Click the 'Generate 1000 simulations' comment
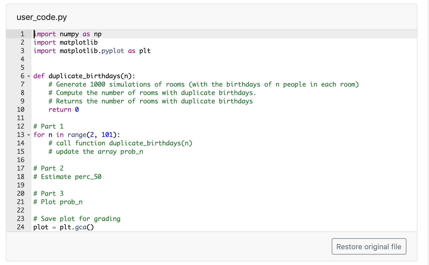429x265 pixels. (204, 84)
